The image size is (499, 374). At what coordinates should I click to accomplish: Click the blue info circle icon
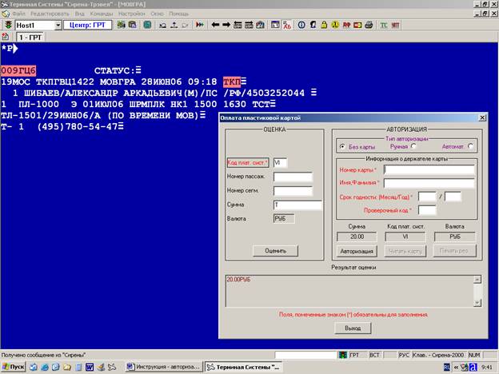[301, 25]
